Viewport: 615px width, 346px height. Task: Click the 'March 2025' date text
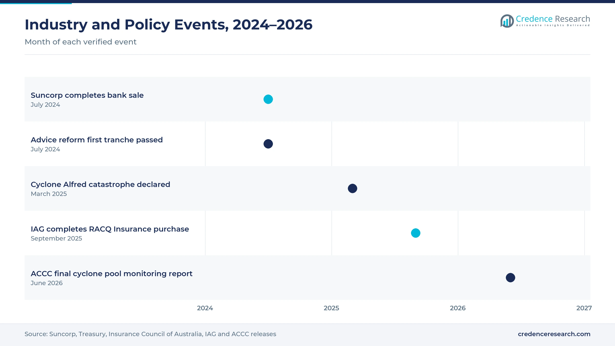pyautogui.click(x=49, y=194)
